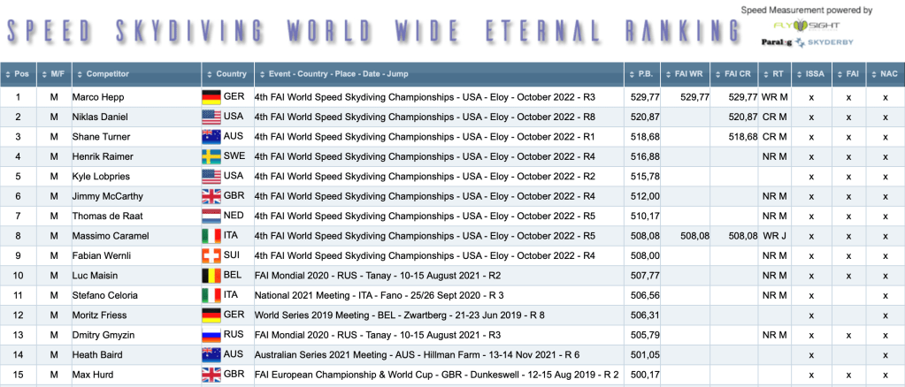Sort table by Pos column
The image size is (905, 387).
pyautogui.click(x=19, y=74)
